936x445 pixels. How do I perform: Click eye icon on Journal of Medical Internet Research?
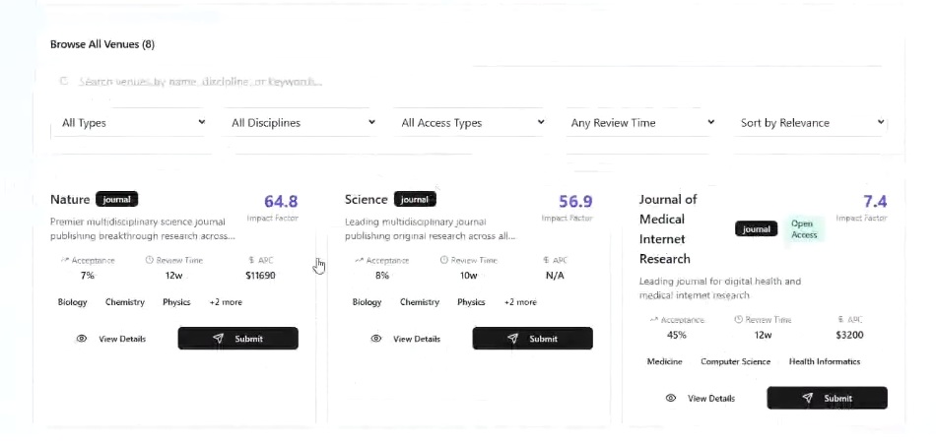click(671, 399)
